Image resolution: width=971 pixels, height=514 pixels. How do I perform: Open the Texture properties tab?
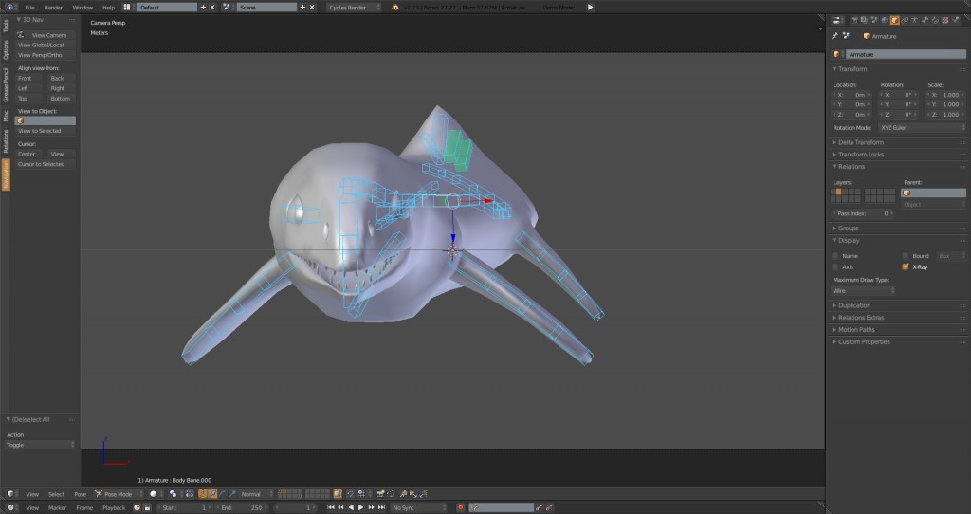945,20
